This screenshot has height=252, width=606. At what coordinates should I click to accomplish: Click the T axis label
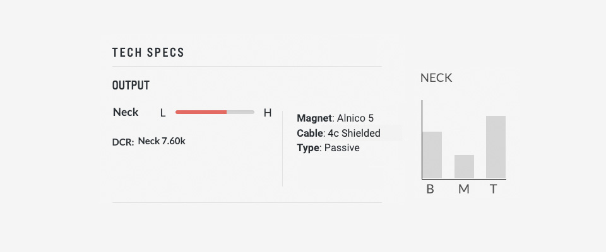(493, 190)
